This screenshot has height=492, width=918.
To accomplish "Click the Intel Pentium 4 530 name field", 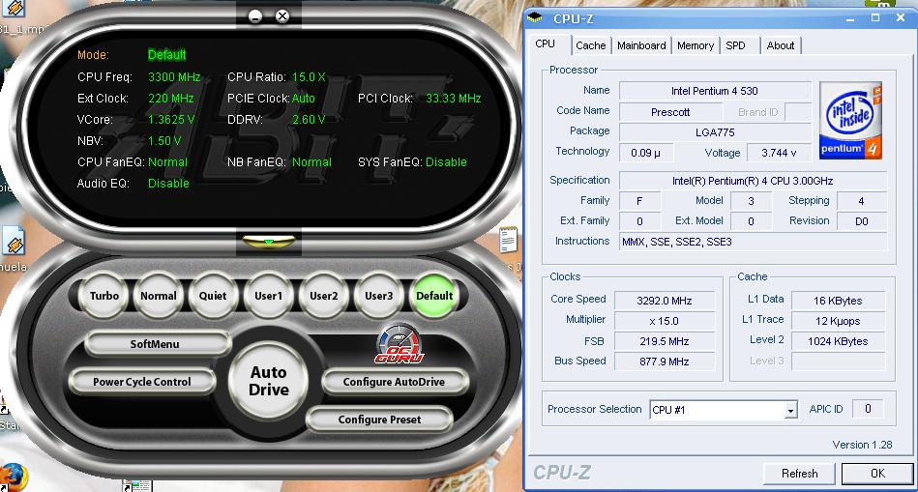I will pyautogui.click(x=715, y=91).
